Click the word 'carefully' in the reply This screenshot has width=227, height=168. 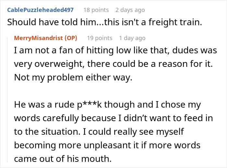61,118
